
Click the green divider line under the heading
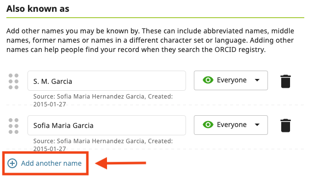click(x=155, y=18)
